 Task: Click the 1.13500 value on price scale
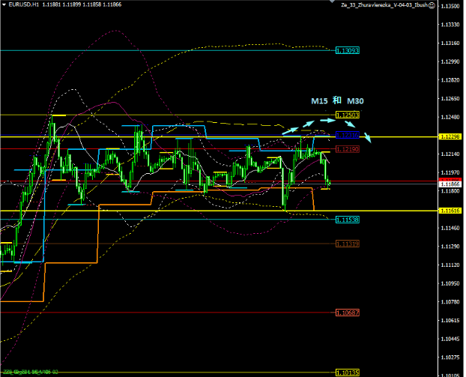click(450, 6)
